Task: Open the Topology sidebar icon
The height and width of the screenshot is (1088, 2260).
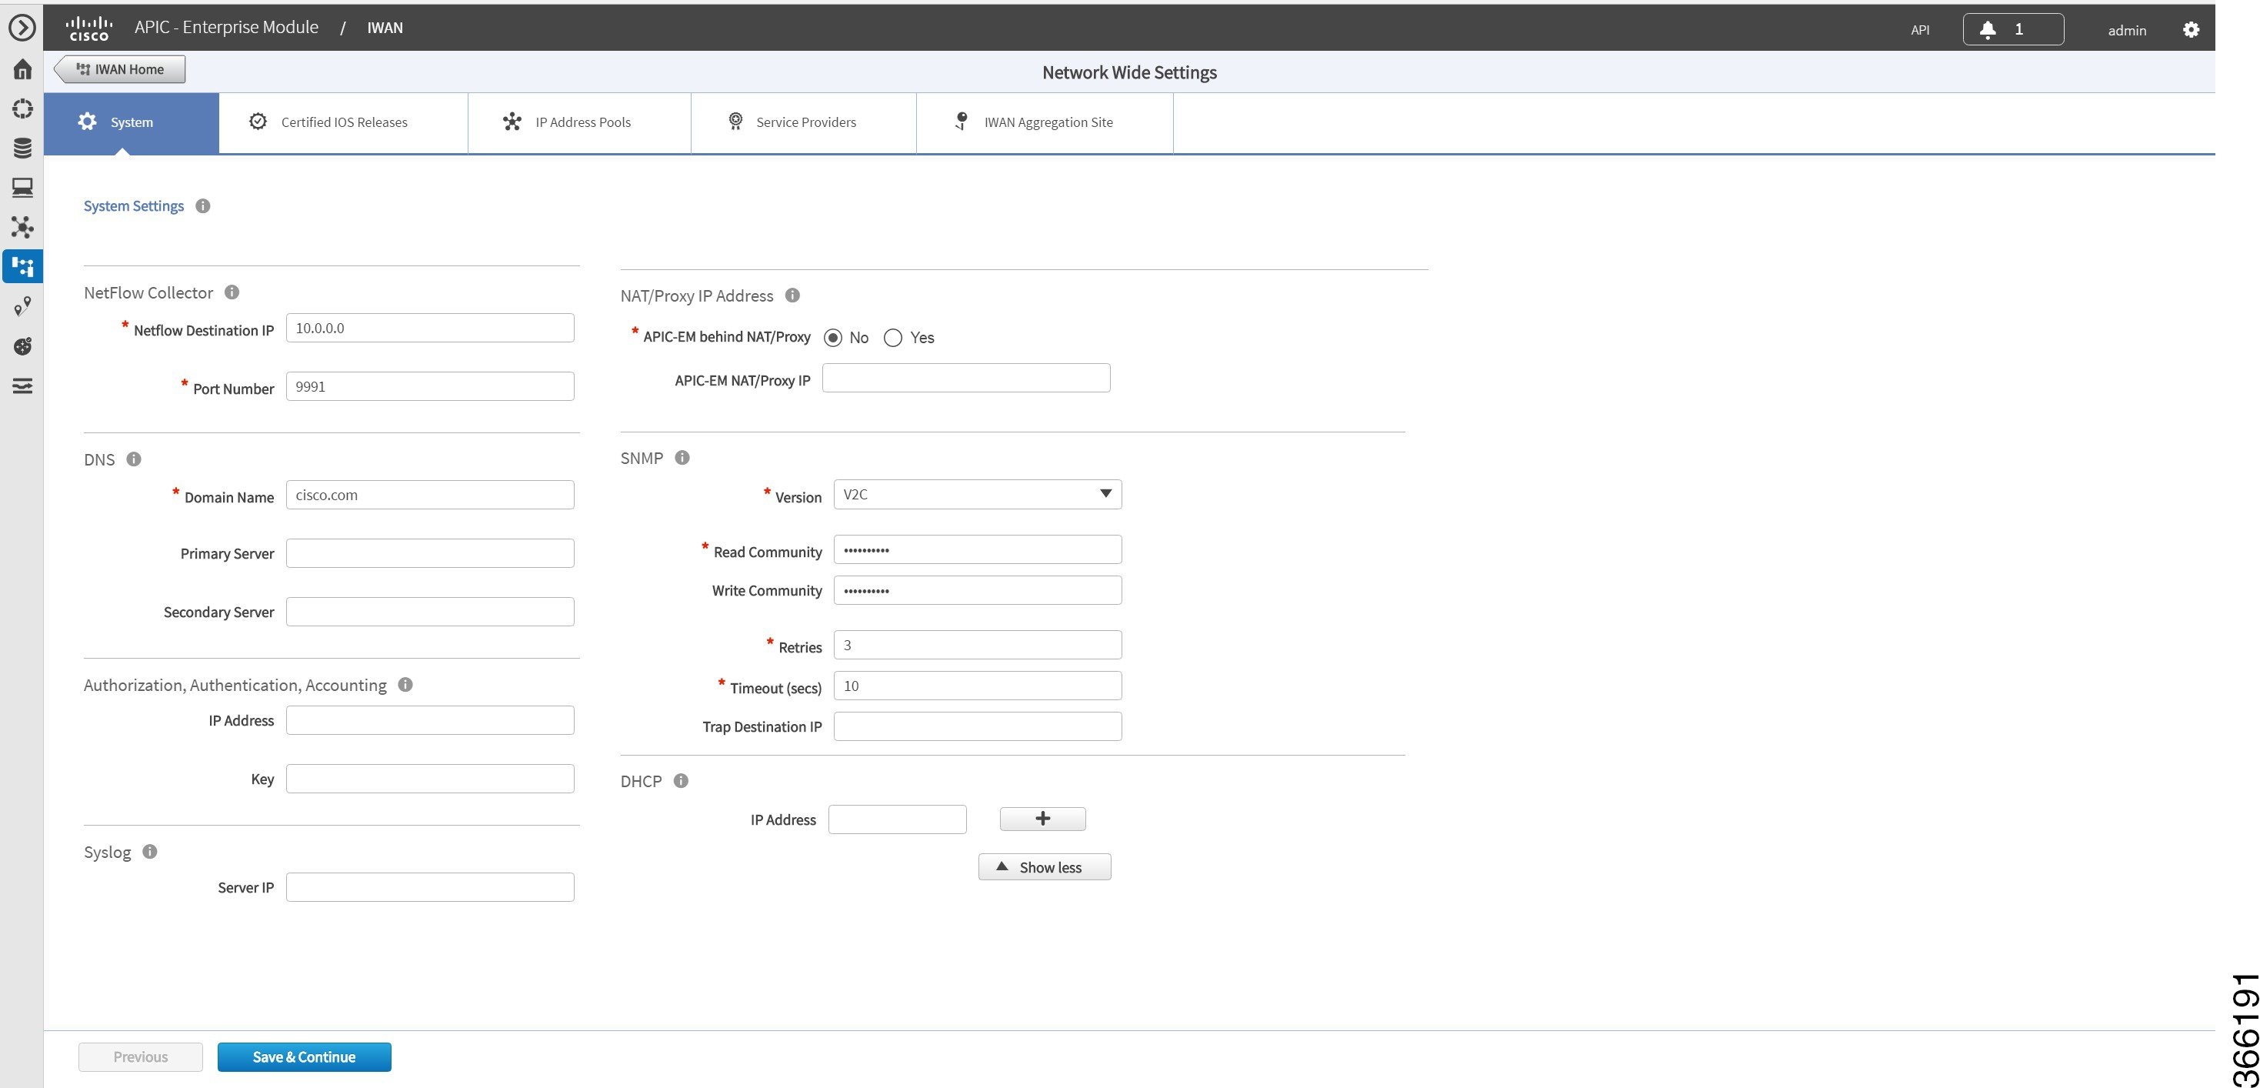Action: click(x=22, y=227)
